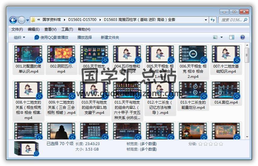Click the 新建文件夹 button
Screen dimensions: 258x166
pos(110,37)
